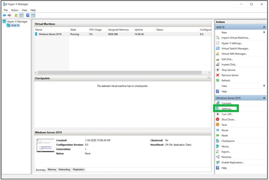
Task: Click Stop Service action
Action: [x=228, y=70]
